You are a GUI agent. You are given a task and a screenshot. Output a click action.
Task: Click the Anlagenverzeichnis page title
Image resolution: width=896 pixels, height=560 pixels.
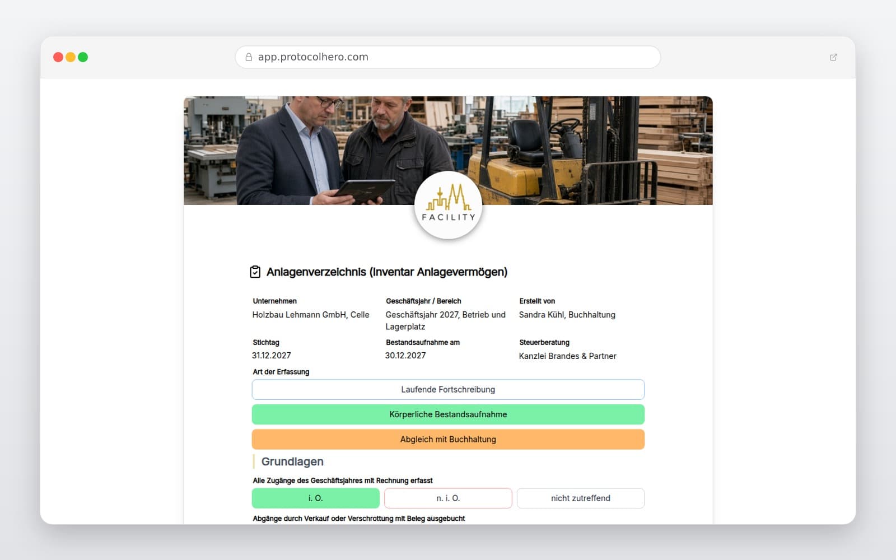click(387, 272)
